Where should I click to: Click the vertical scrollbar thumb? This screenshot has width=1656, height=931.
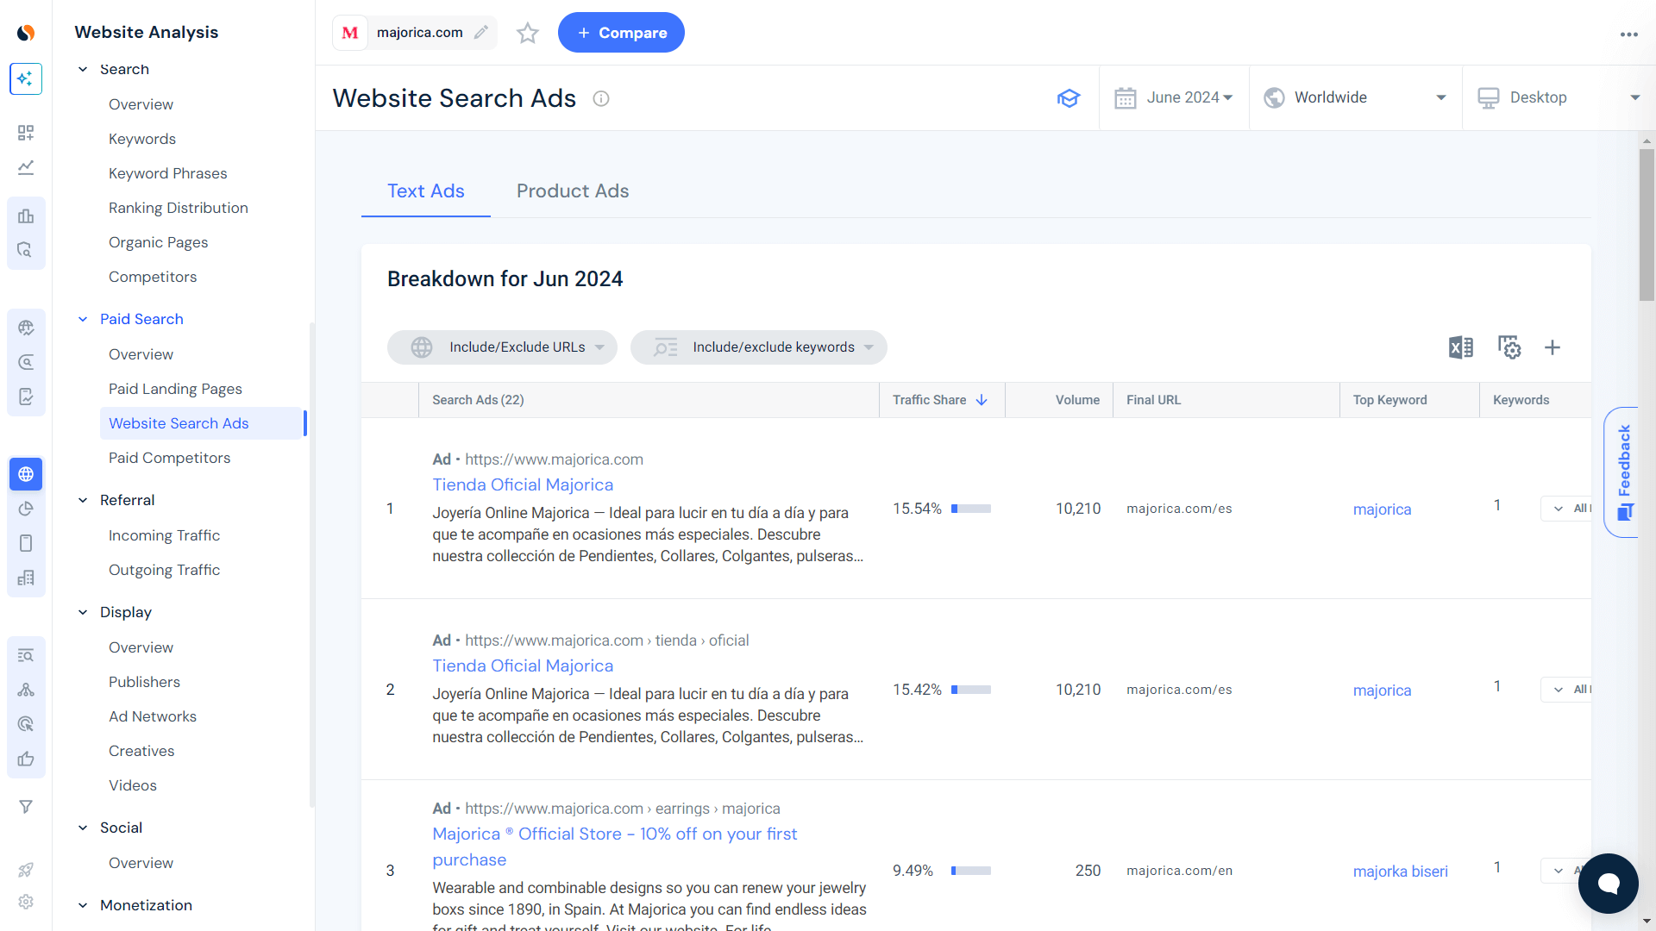(x=1647, y=224)
